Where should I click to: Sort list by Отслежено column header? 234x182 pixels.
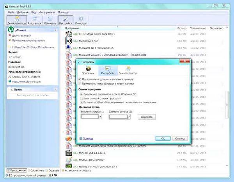point(216,28)
